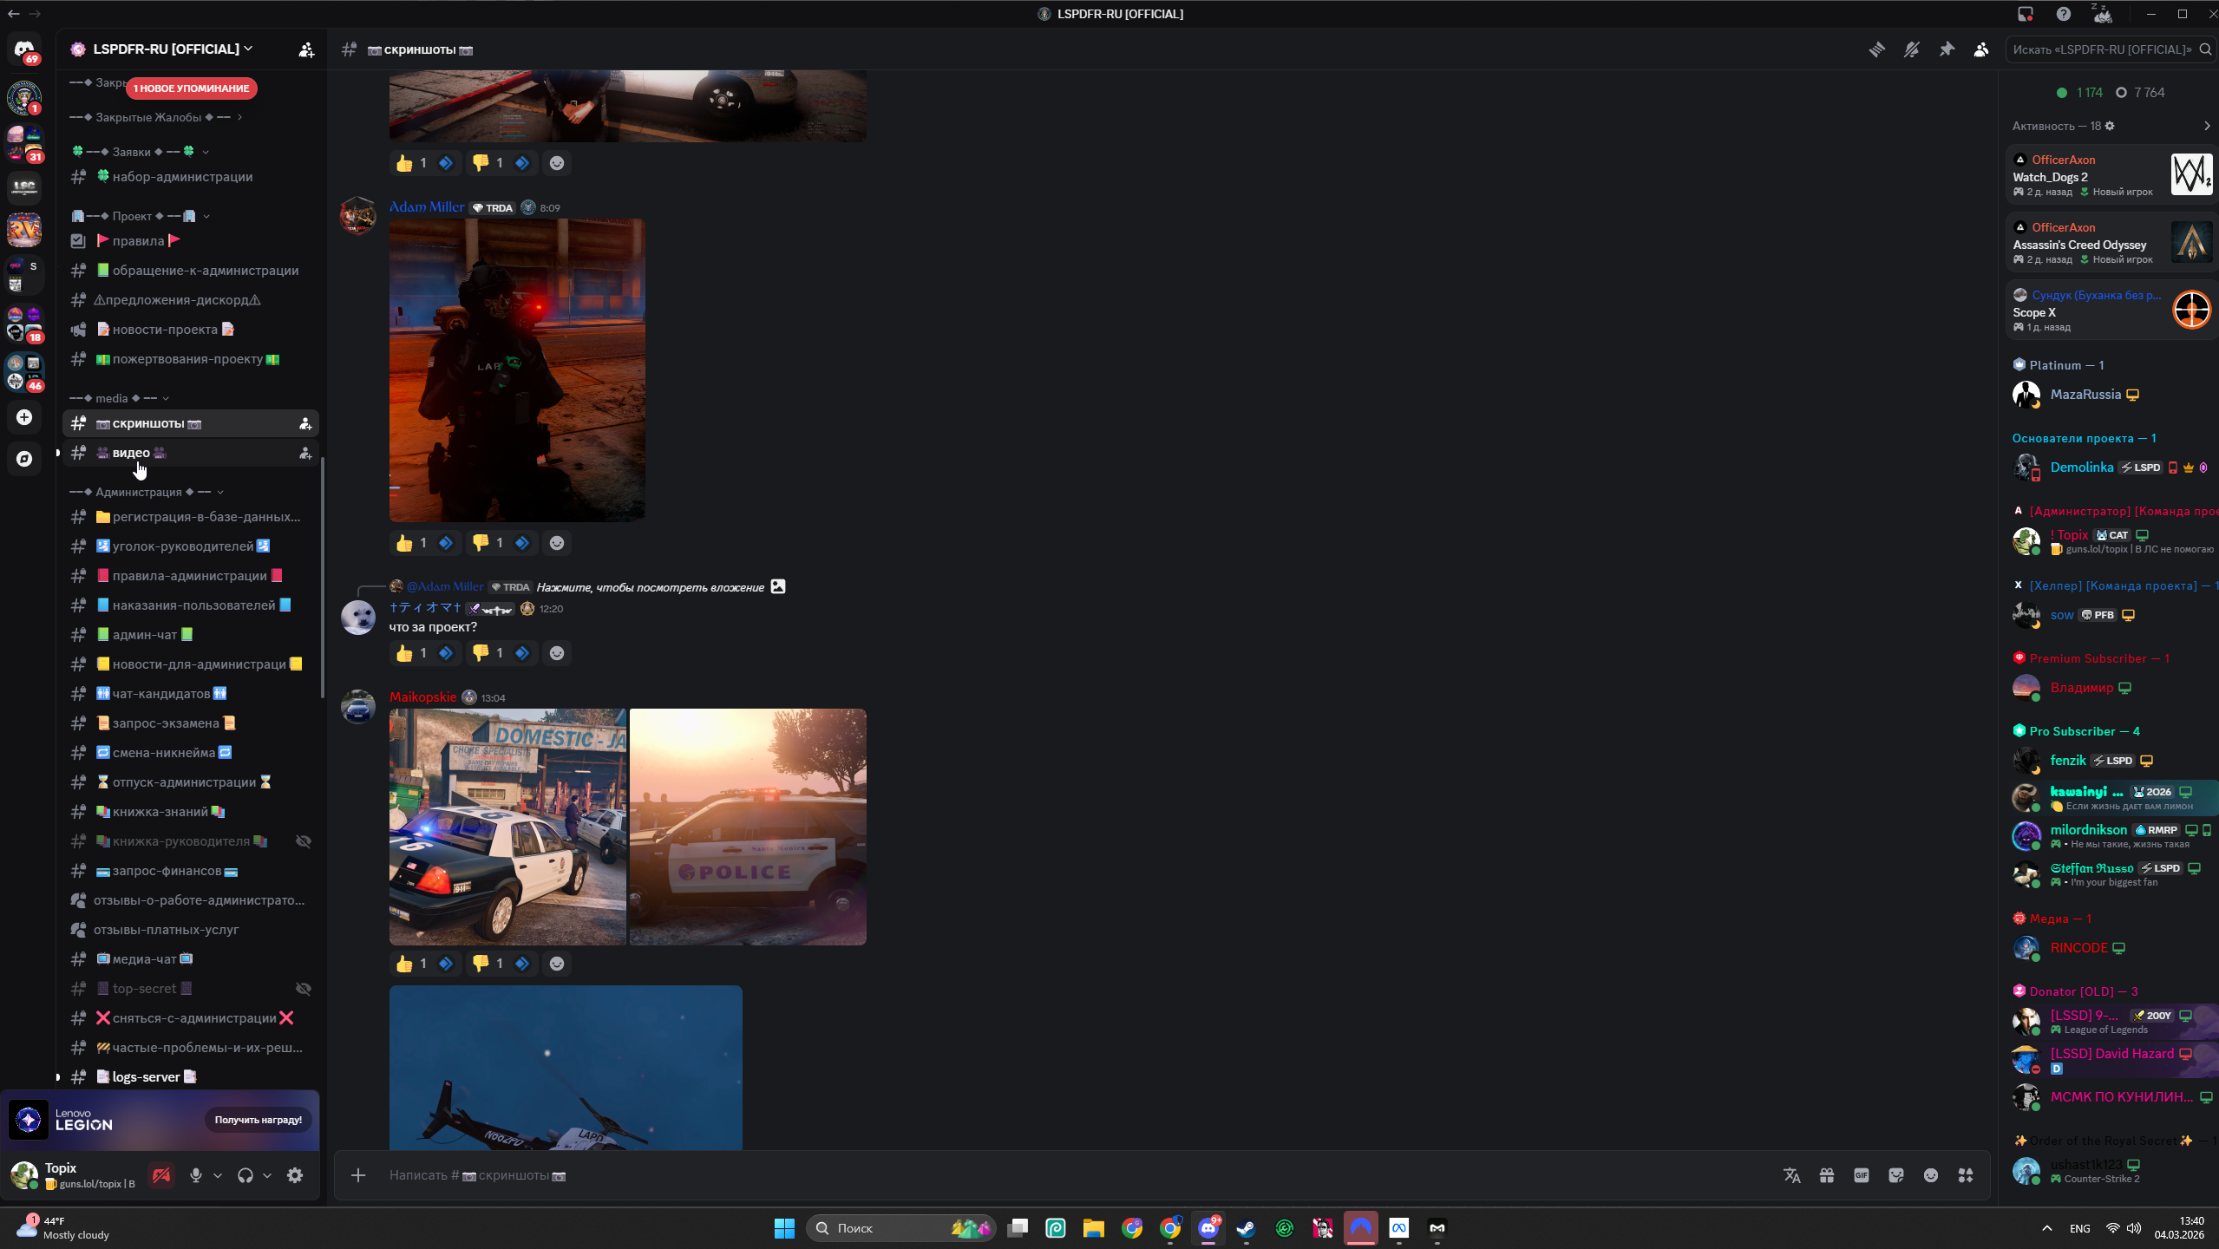The height and width of the screenshot is (1249, 2219).
Task: Open headphones output options dropdown arrow
Action: point(267,1175)
